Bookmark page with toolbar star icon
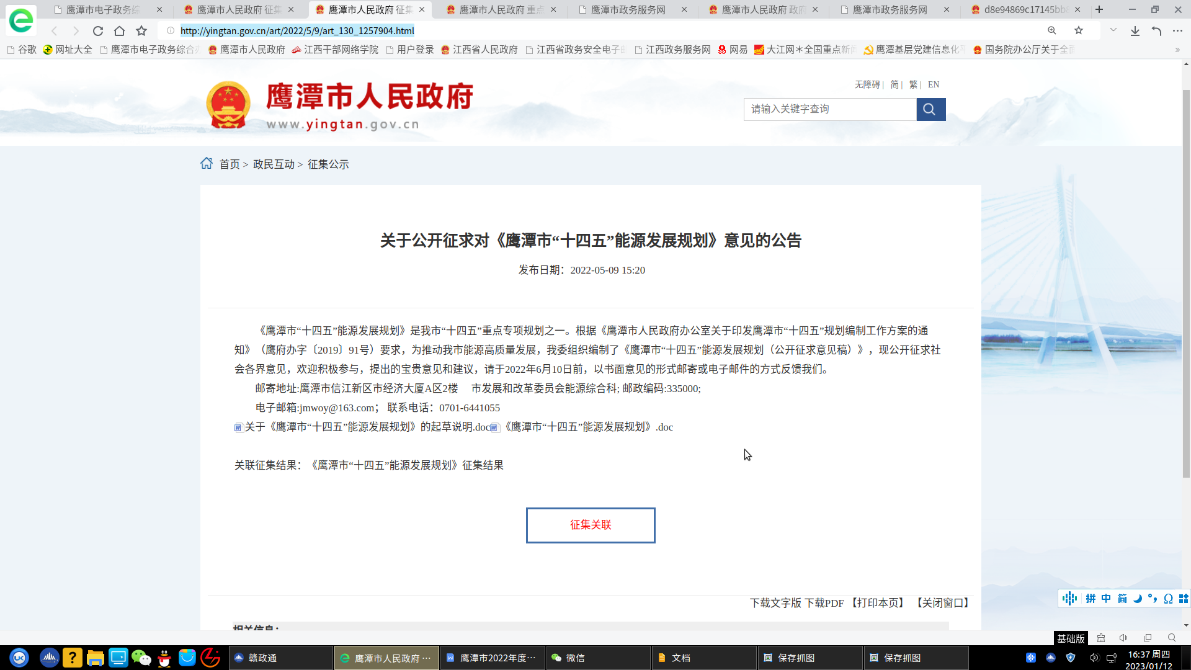Screen dimensions: 1191x670 [141, 31]
